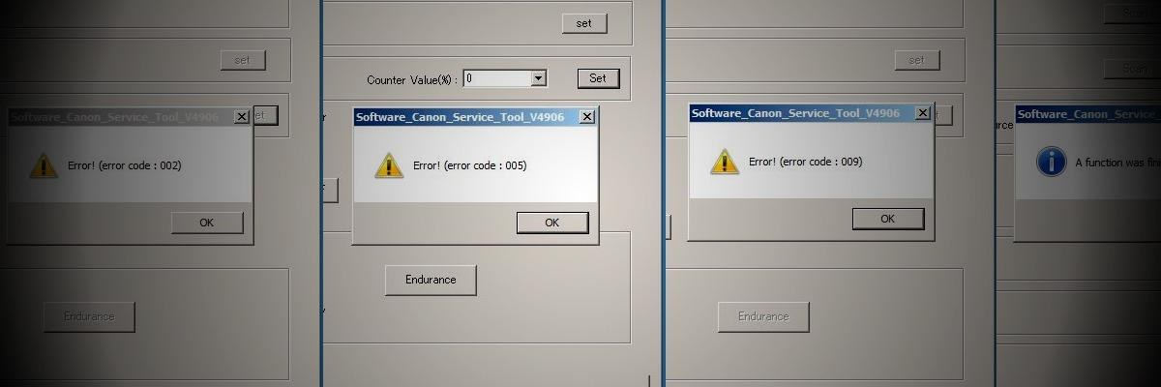Click OK in the error code 002 dialog
The image size is (1161, 387).
pyautogui.click(x=207, y=223)
